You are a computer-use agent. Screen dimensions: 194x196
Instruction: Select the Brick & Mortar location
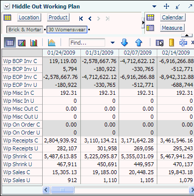25,30
